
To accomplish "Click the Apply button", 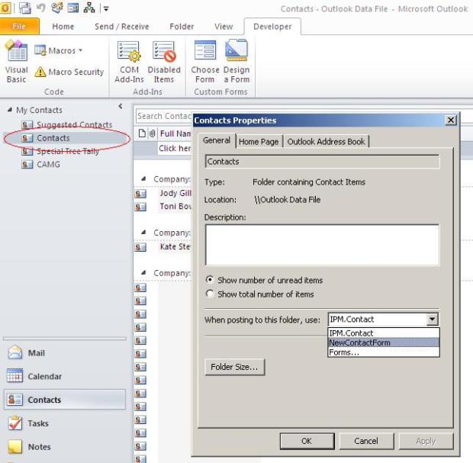I will click(426, 441).
